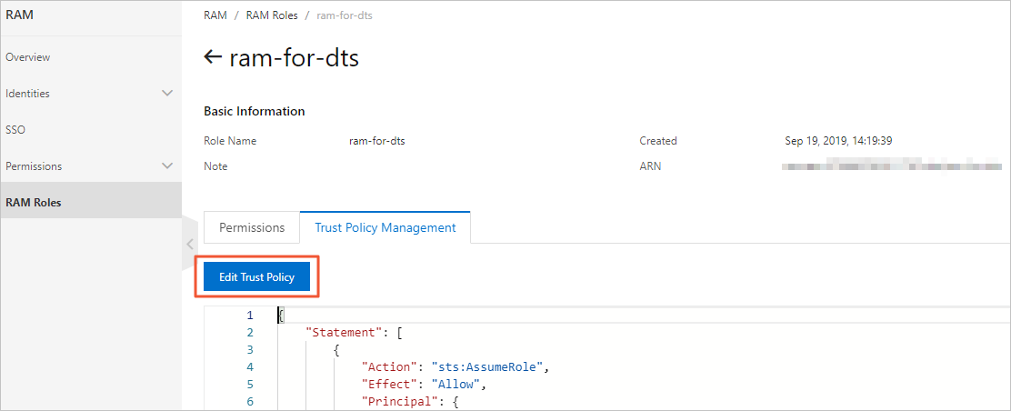Click the Role Name value ram-for-dts
1011x411 pixels.
[377, 141]
